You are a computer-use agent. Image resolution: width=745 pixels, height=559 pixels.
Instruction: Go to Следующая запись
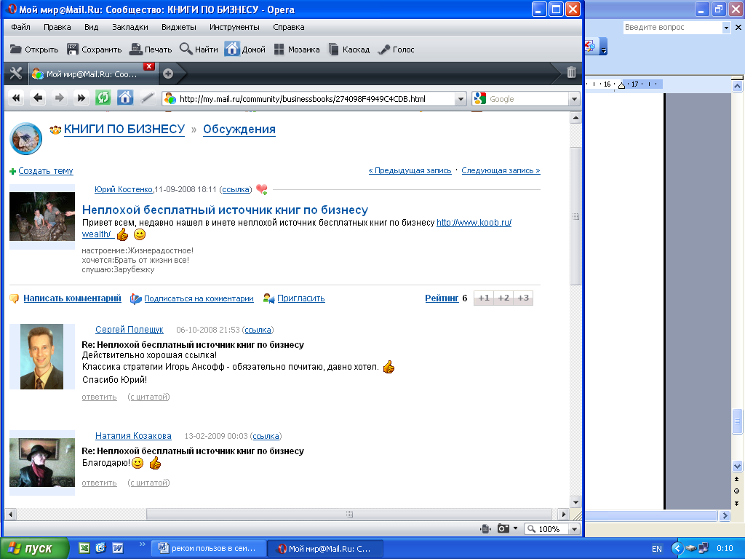[x=501, y=170]
